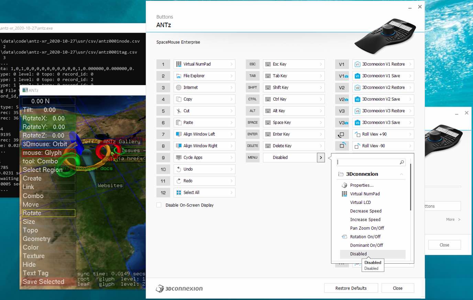
Task: Click the keyboard icon next to Shift Key
Action: click(268, 88)
